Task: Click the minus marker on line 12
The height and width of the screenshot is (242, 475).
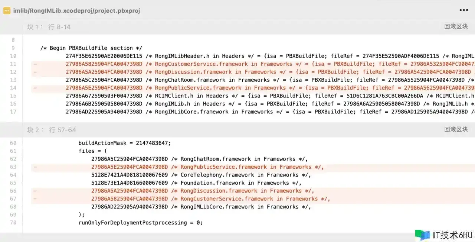Action: click(x=35, y=72)
